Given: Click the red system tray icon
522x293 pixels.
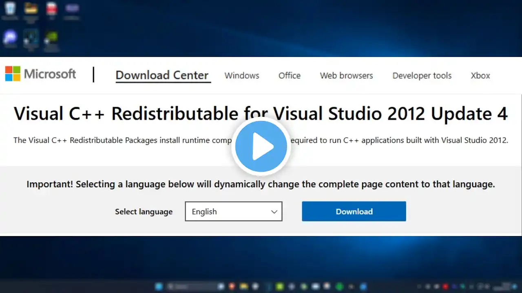Looking at the screenshot, I should 445,286.
